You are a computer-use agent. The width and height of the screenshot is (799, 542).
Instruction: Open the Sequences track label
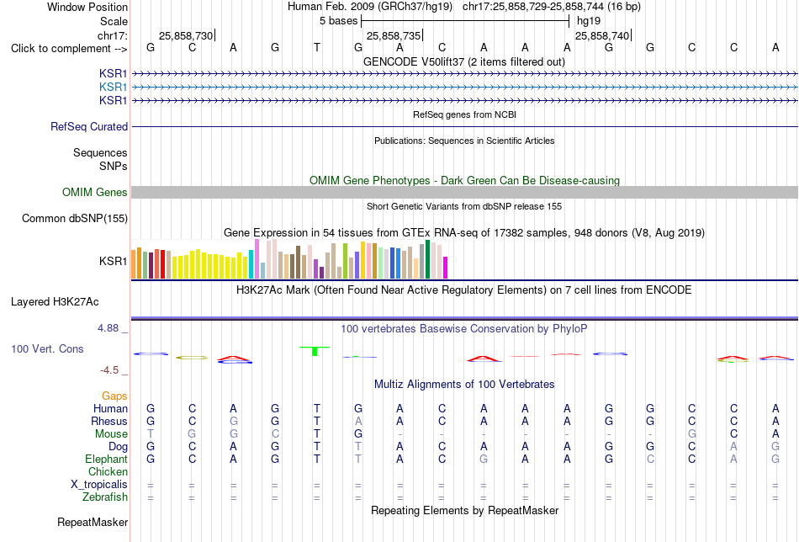pos(100,152)
